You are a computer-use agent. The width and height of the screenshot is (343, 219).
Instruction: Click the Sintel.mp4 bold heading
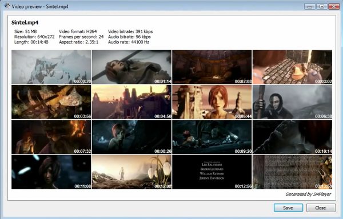tap(25, 22)
